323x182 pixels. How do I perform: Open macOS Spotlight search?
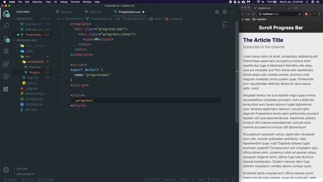(307, 2)
